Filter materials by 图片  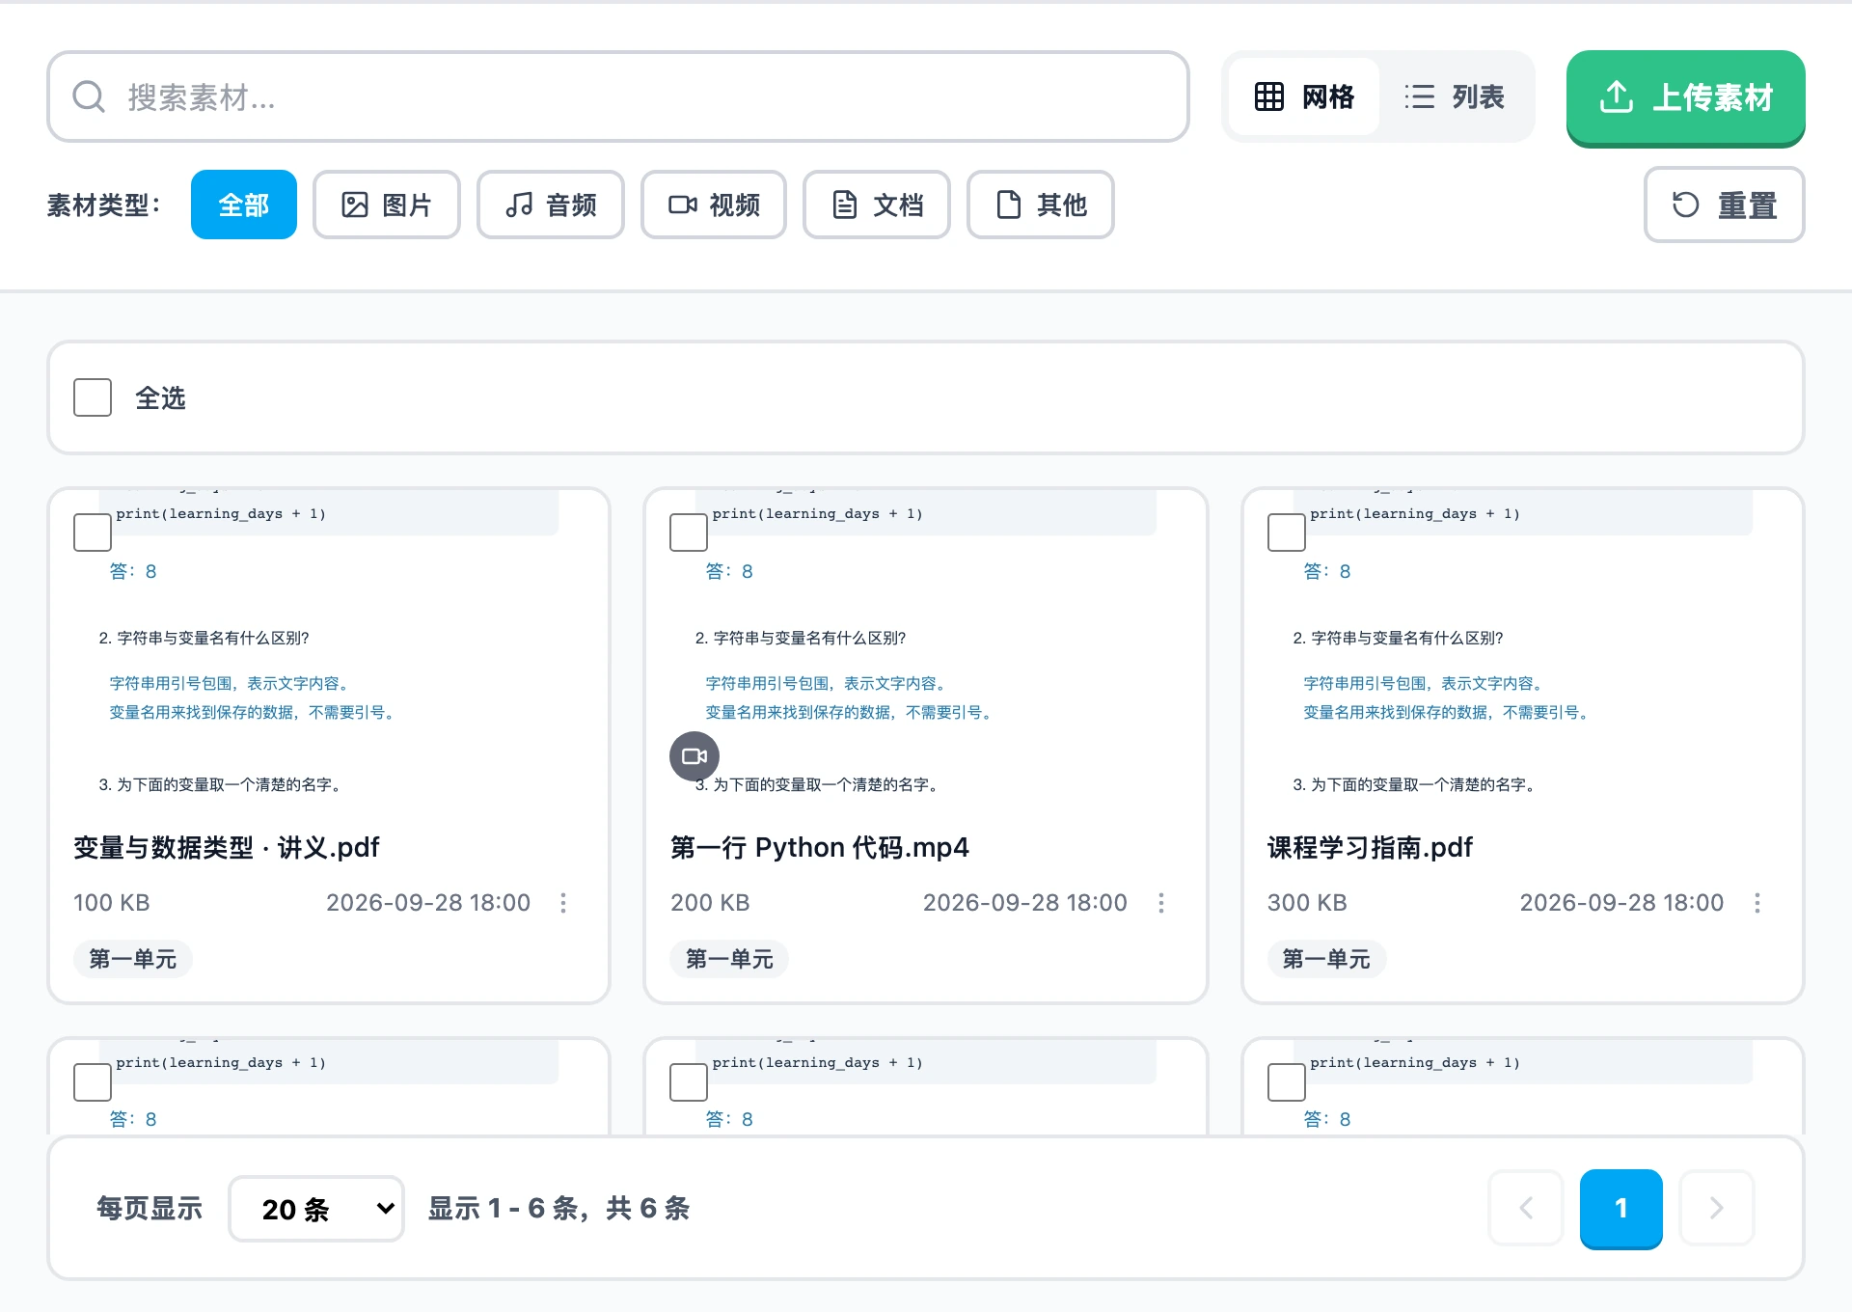click(x=387, y=205)
